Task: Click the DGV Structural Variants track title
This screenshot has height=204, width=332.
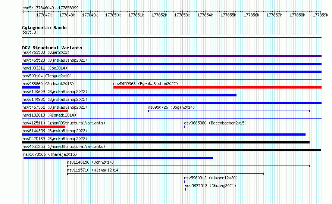Action: [52, 48]
